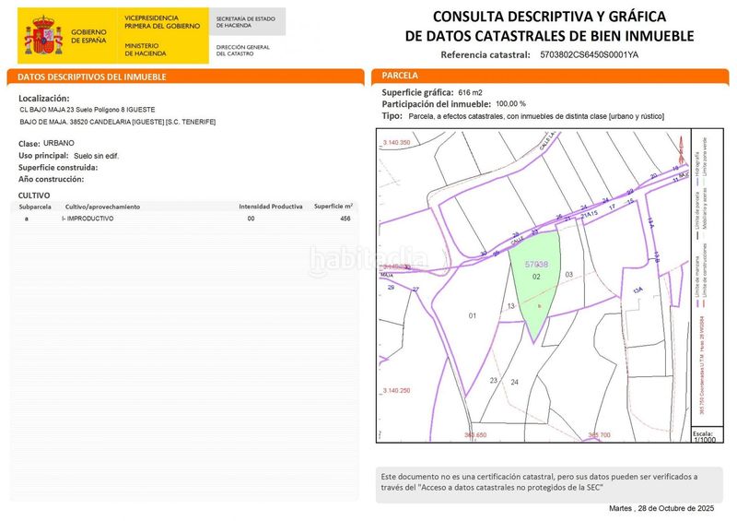
Task: Click the '3.140.350' coordinate label on the map
Action: pyautogui.click(x=397, y=142)
